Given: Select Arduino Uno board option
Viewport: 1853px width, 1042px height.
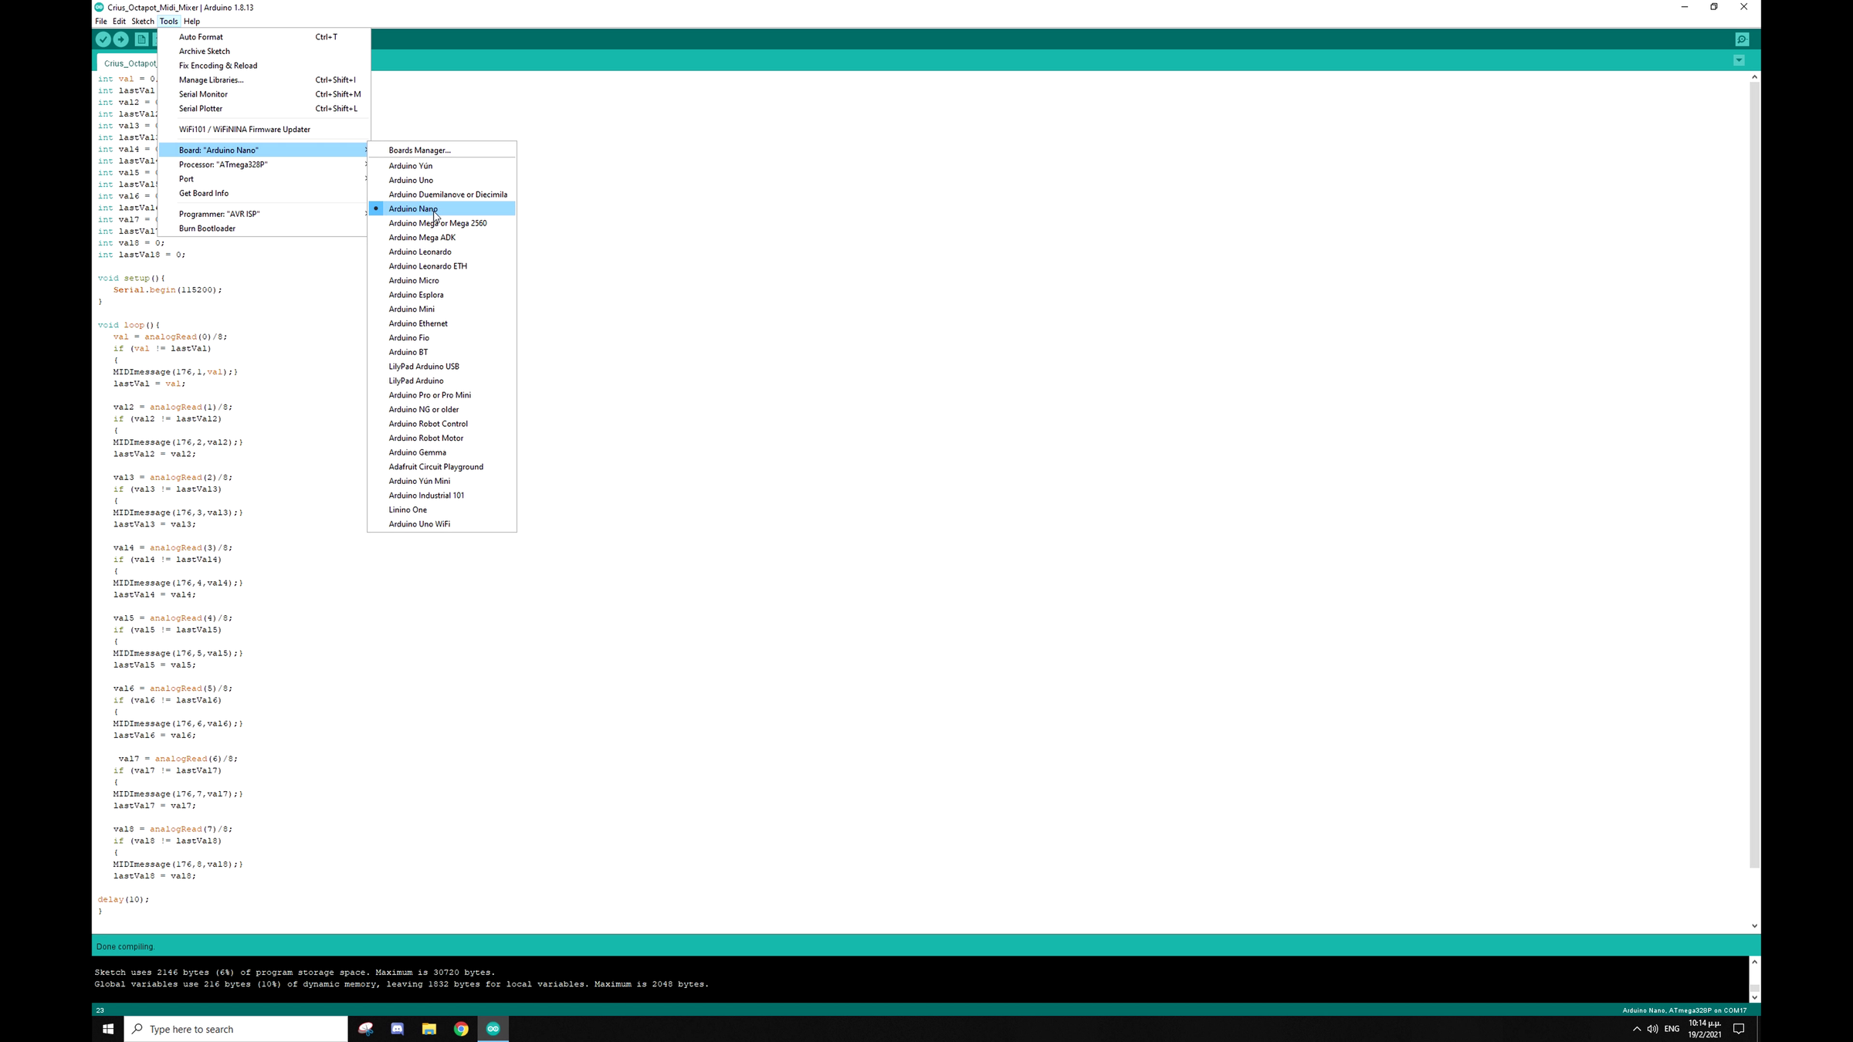Looking at the screenshot, I should [411, 180].
